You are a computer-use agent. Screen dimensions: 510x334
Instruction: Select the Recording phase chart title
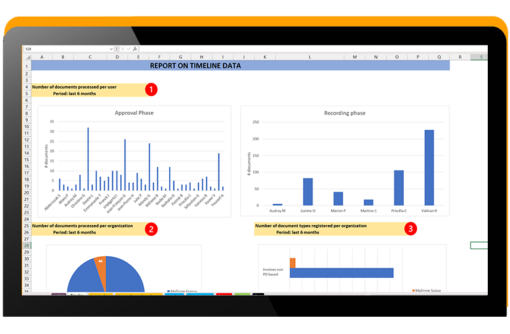[x=345, y=113]
